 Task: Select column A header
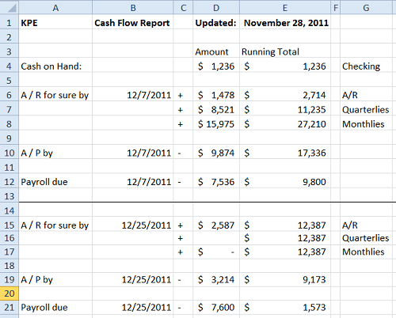55,8
